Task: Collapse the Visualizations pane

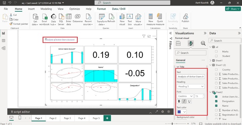Action: click(x=205, y=33)
